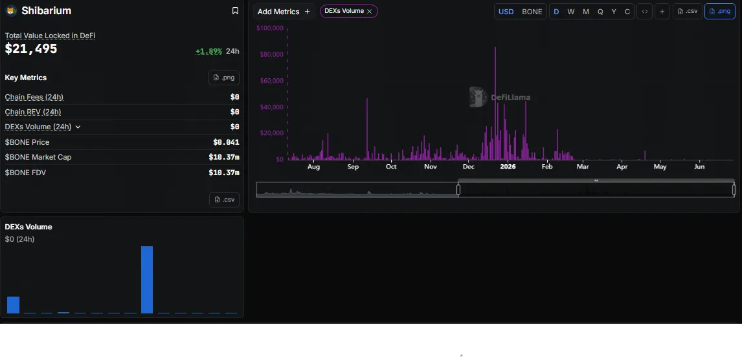Click the left handle of range slider

click(458, 190)
